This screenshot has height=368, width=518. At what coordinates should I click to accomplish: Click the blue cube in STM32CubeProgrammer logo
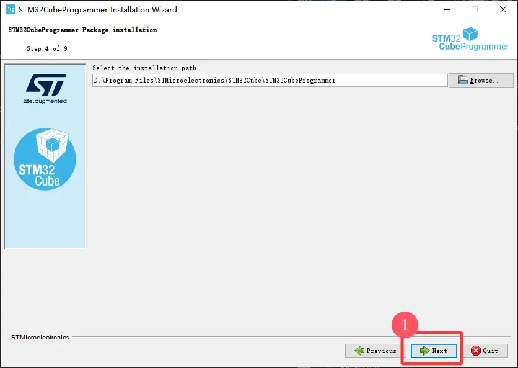click(471, 34)
